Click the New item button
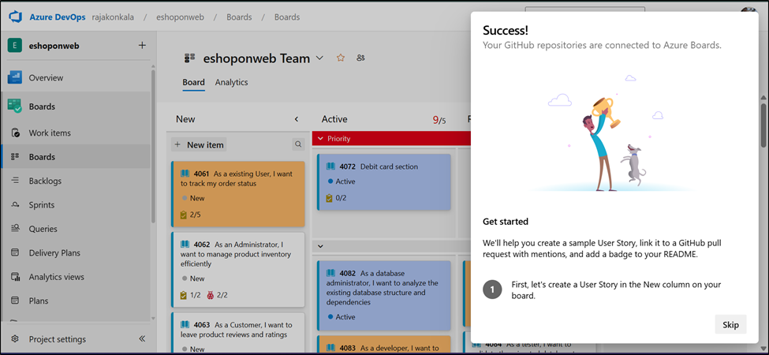Screen dimensions: 769x355 point(199,145)
